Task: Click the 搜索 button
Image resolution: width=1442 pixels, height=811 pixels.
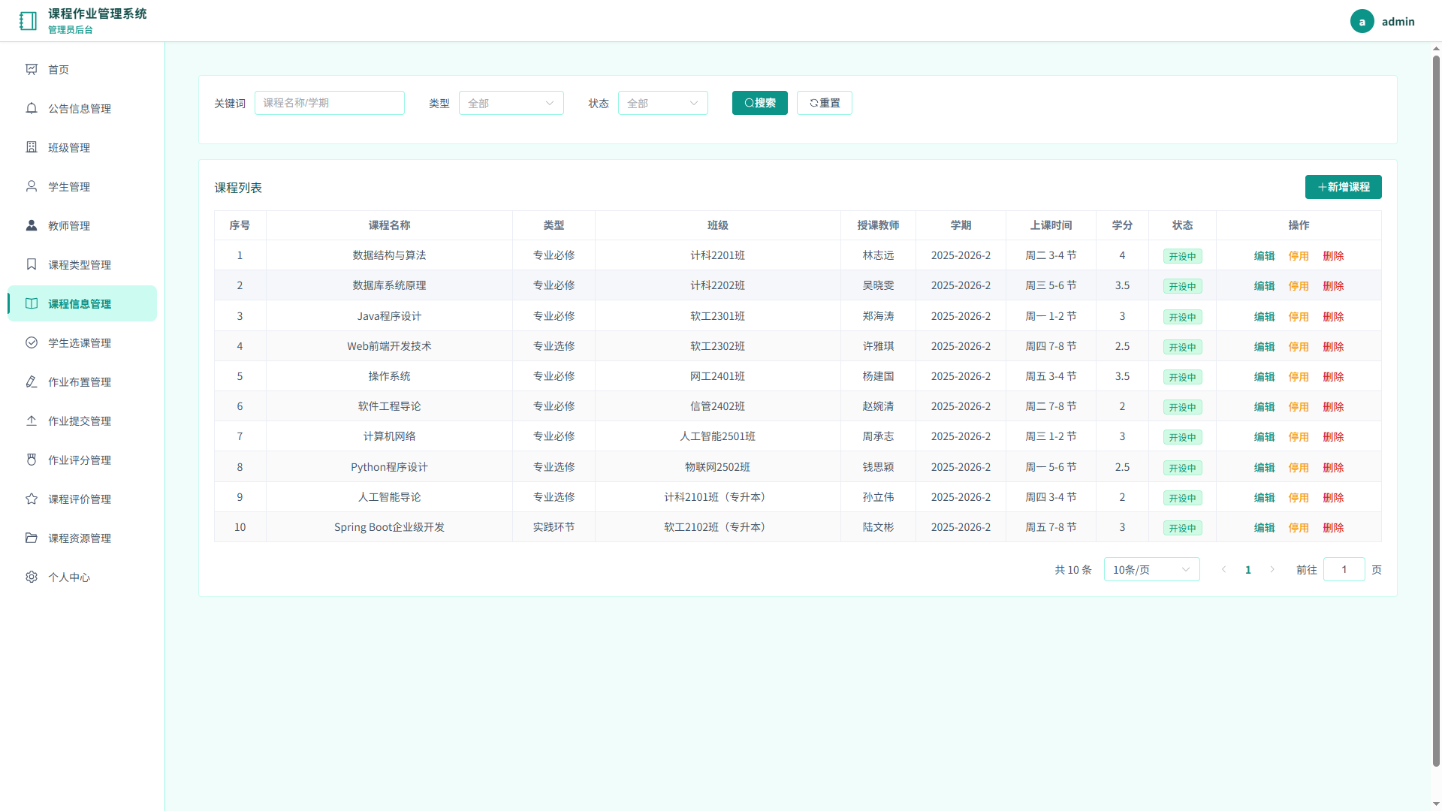Action: click(x=760, y=103)
